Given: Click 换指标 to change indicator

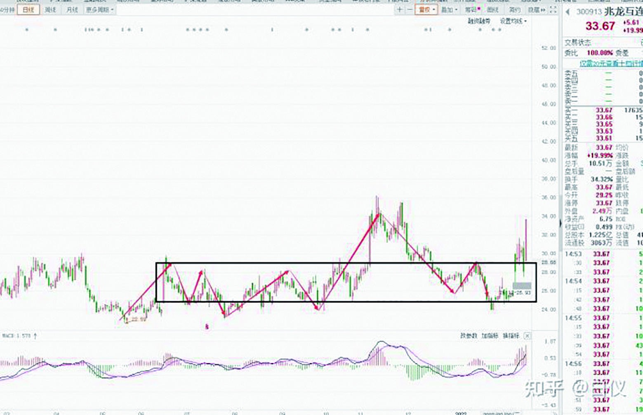Looking at the screenshot, I should pyautogui.click(x=511, y=336).
